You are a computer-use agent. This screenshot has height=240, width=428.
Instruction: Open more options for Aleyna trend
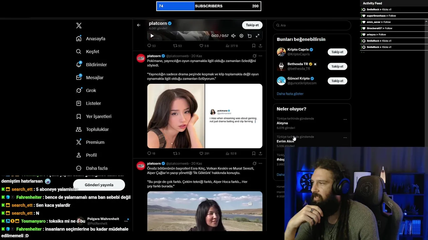345,119
